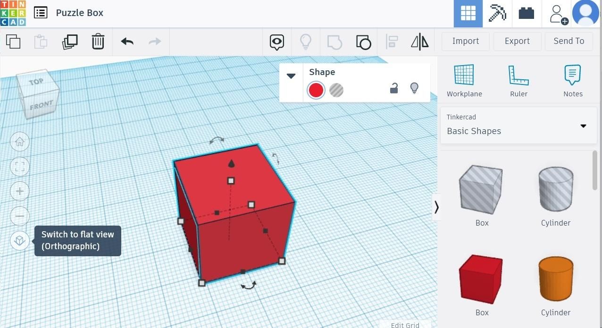Select the solid red Box shape
The width and height of the screenshot is (602, 328).
[x=481, y=279]
